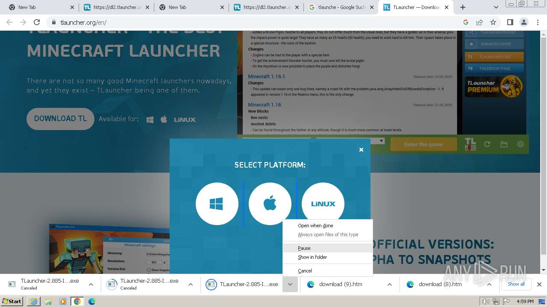Viewport: 547px width, 307px height.
Task: Open Minecraft 1.16.1 changelog link
Action: click(267, 76)
